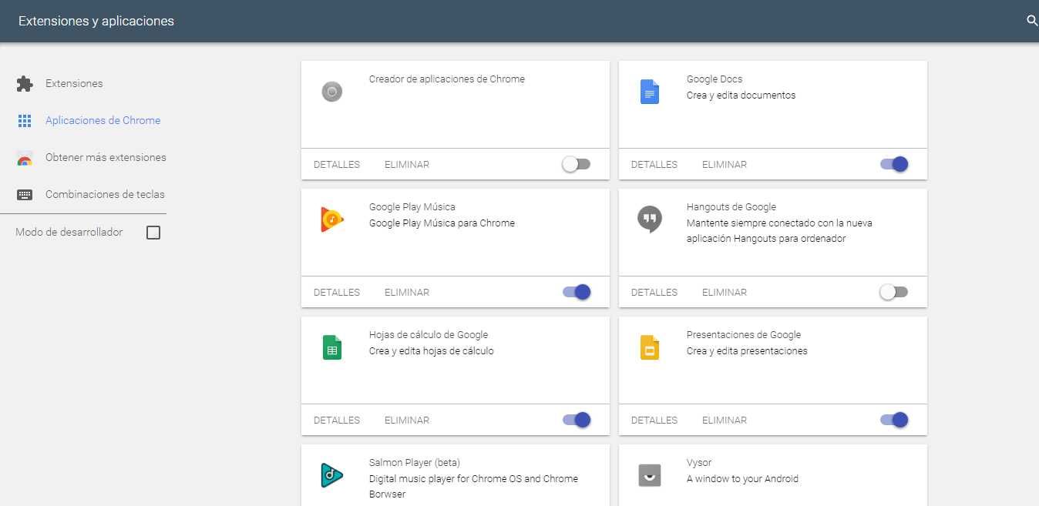The image size is (1039, 506).
Task: Click the 'Google Docs' card title
Action: [715, 79]
